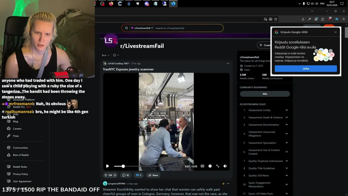Open the ENG language indicator
Viewport: 348px width, 196px height.
pos(322,4)
